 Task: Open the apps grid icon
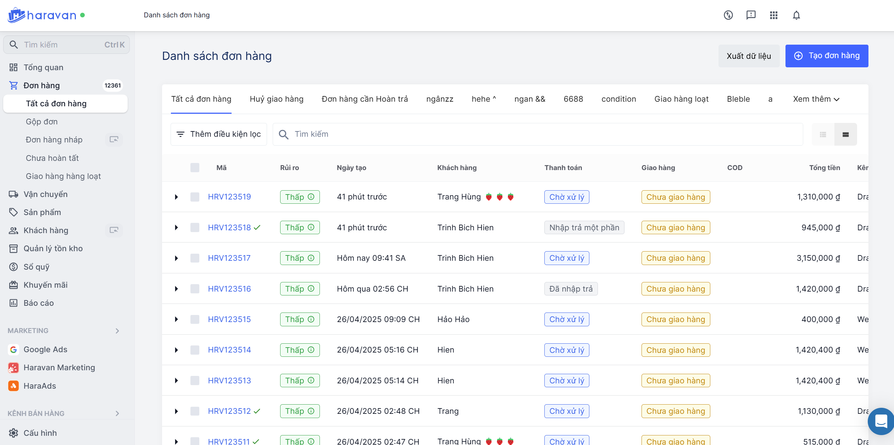tap(773, 15)
